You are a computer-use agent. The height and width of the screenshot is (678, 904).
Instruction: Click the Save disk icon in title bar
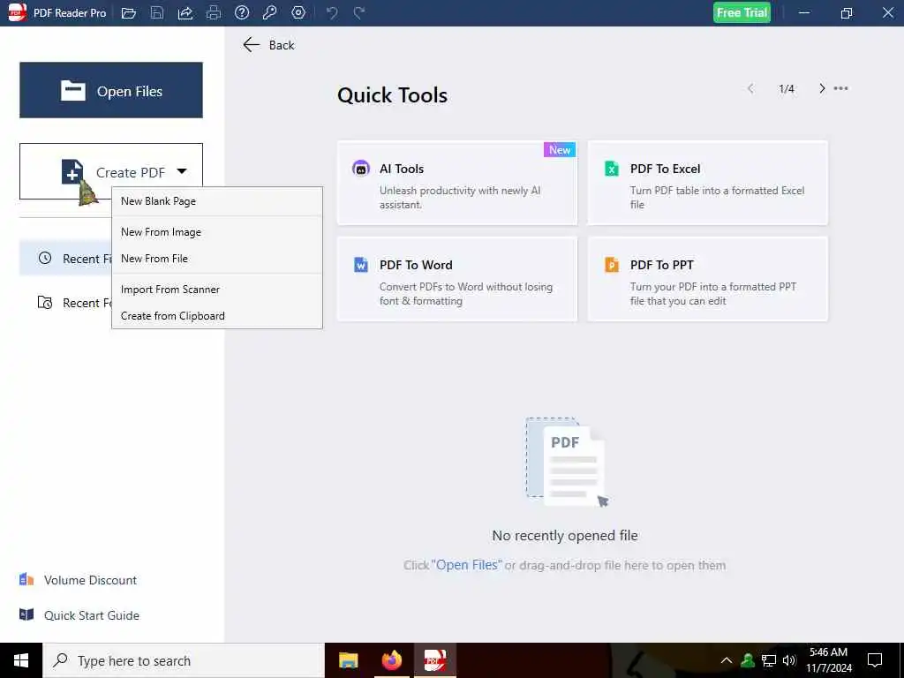157,12
